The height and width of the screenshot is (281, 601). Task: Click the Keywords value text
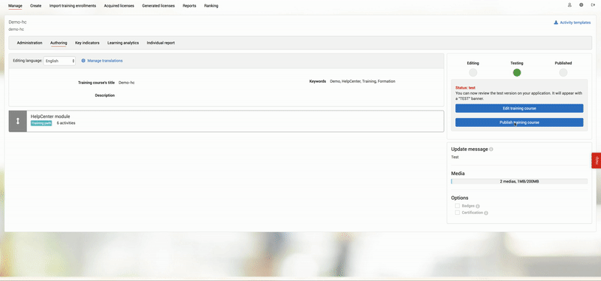click(x=363, y=81)
